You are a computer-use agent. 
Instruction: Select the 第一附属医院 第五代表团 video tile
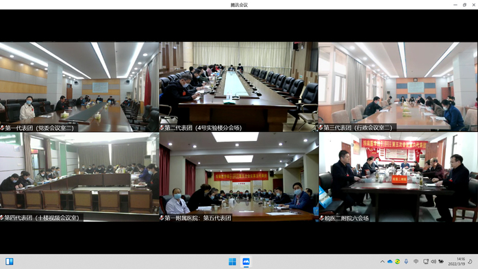click(x=239, y=177)
